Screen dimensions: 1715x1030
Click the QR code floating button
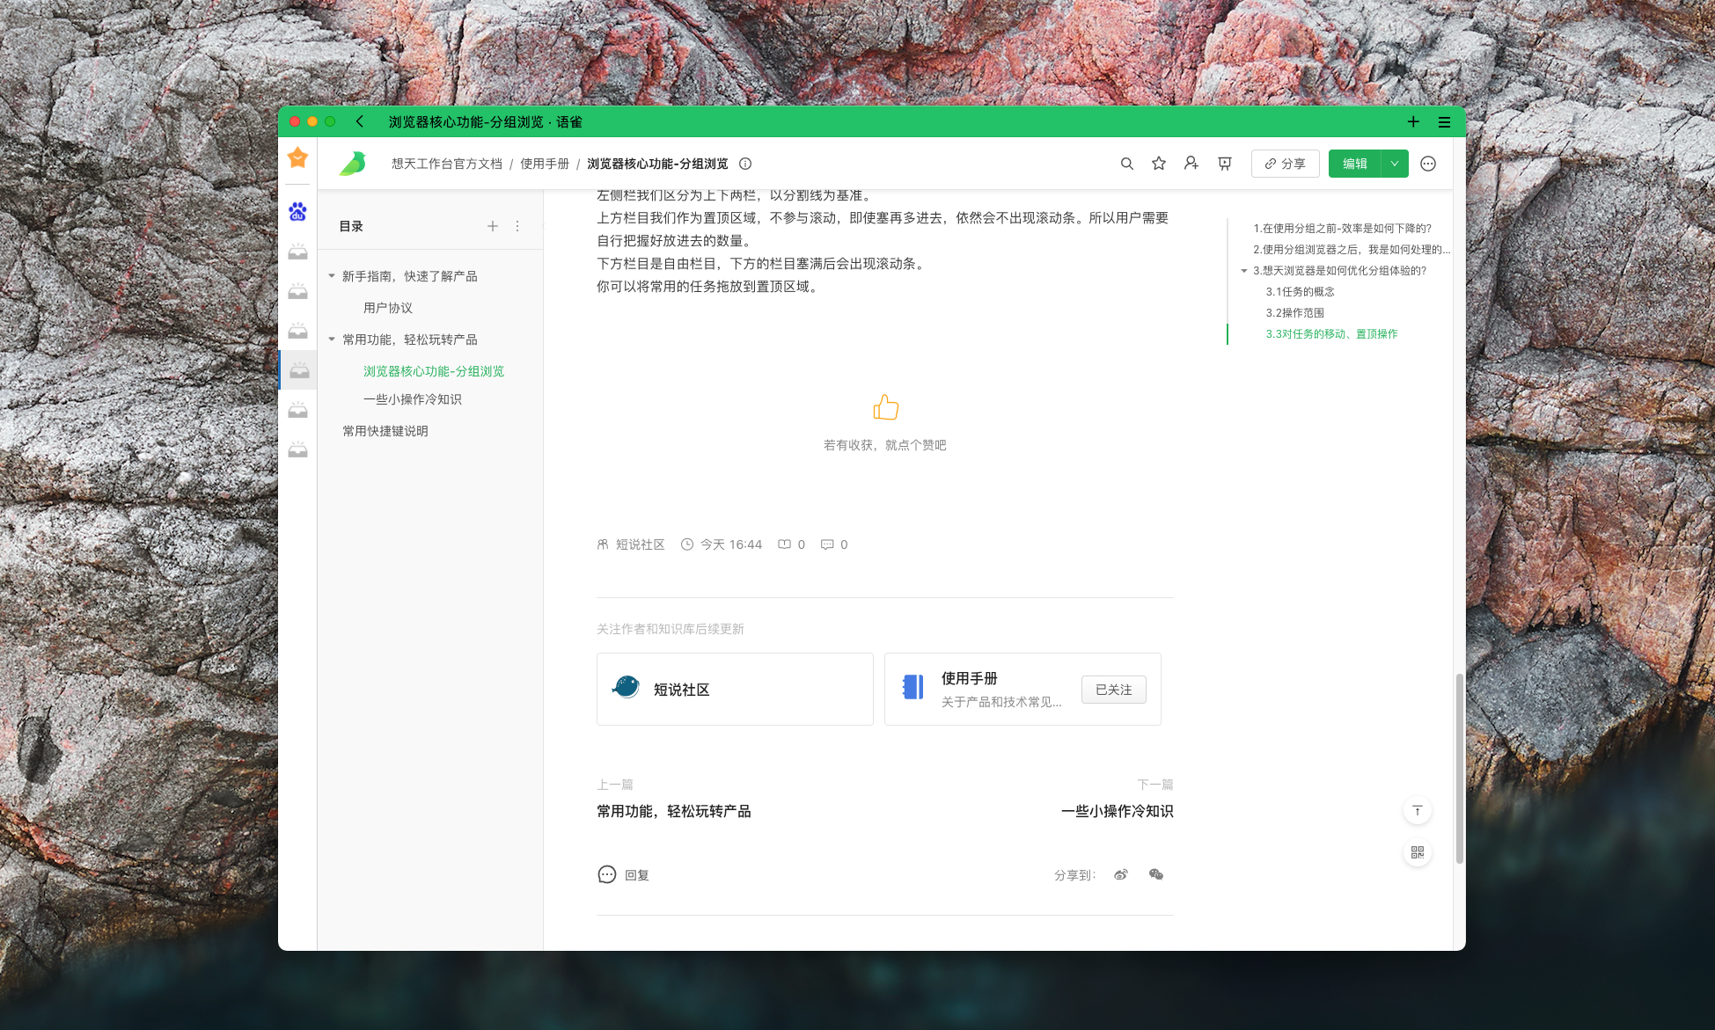1417,852
